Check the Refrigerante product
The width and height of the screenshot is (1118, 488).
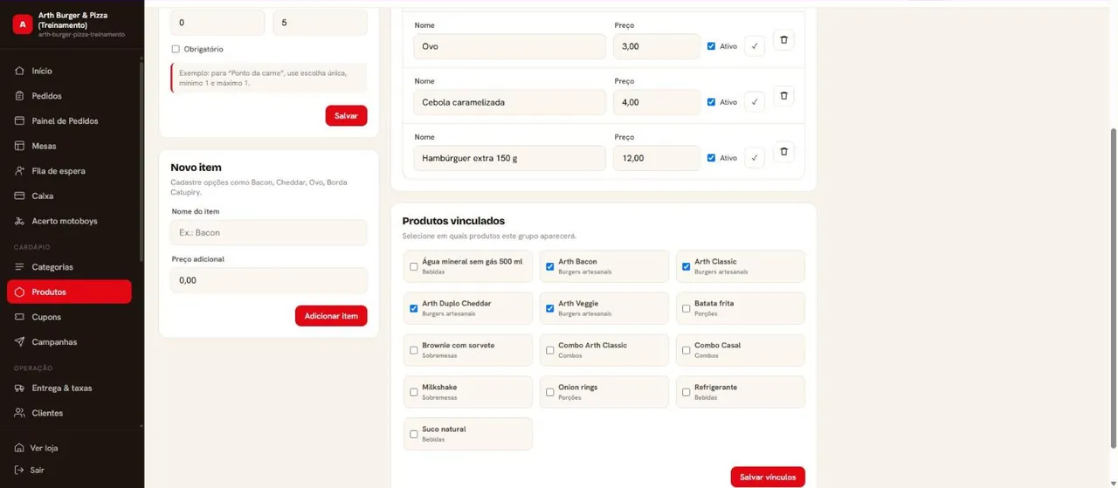[x=687, y=393]
